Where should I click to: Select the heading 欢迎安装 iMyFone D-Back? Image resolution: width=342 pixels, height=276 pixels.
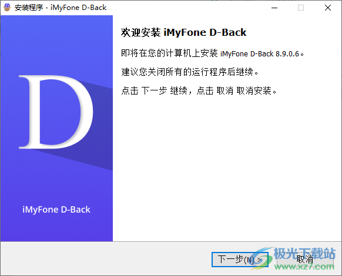[183, 33]
